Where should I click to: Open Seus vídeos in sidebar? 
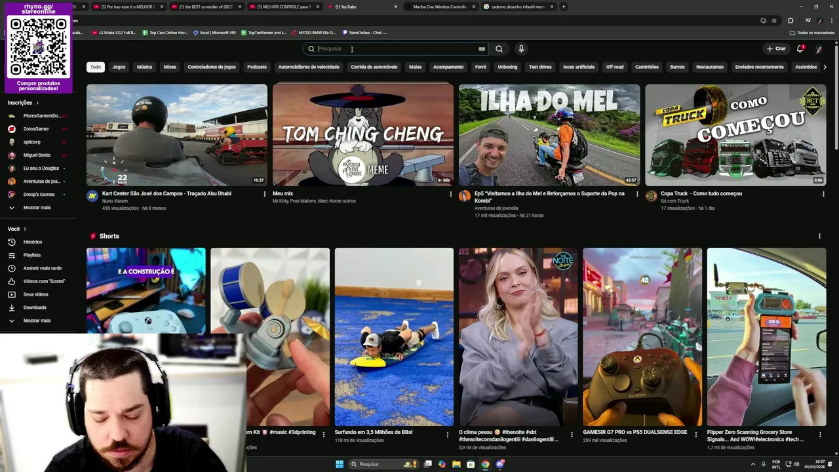tap(35, 294)
